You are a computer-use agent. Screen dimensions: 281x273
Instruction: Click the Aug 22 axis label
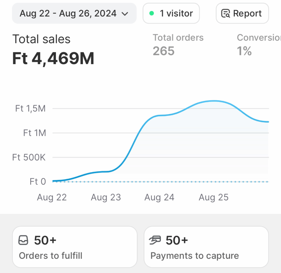tap(52, 197)
